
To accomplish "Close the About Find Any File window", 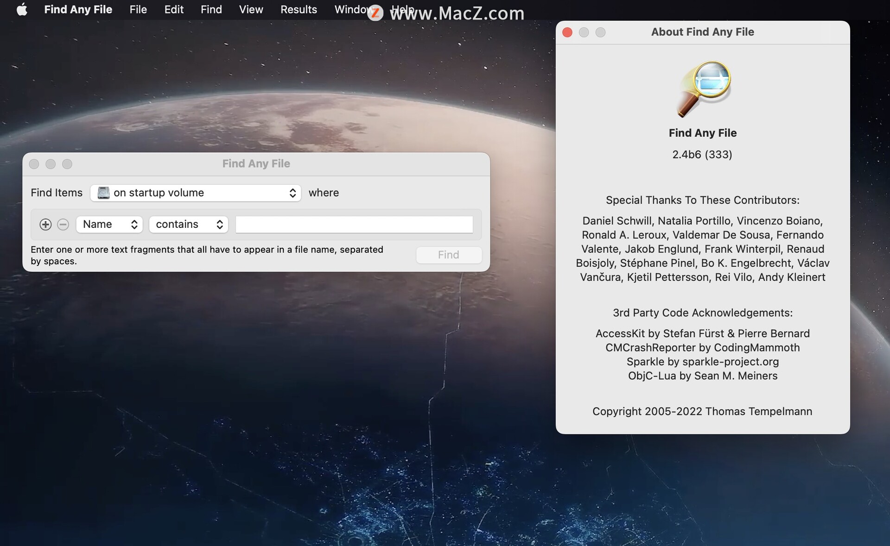I will [567, 32].
